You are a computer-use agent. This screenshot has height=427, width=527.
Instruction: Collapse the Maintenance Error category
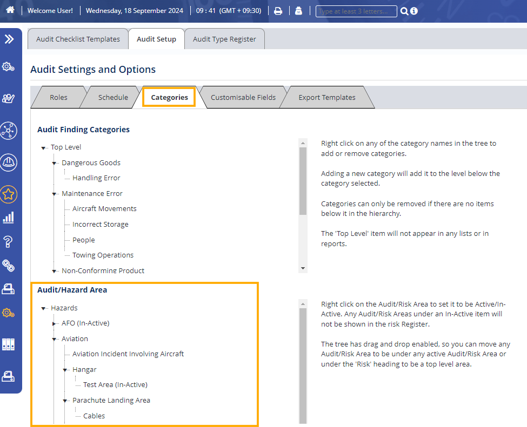pos(55,194)
